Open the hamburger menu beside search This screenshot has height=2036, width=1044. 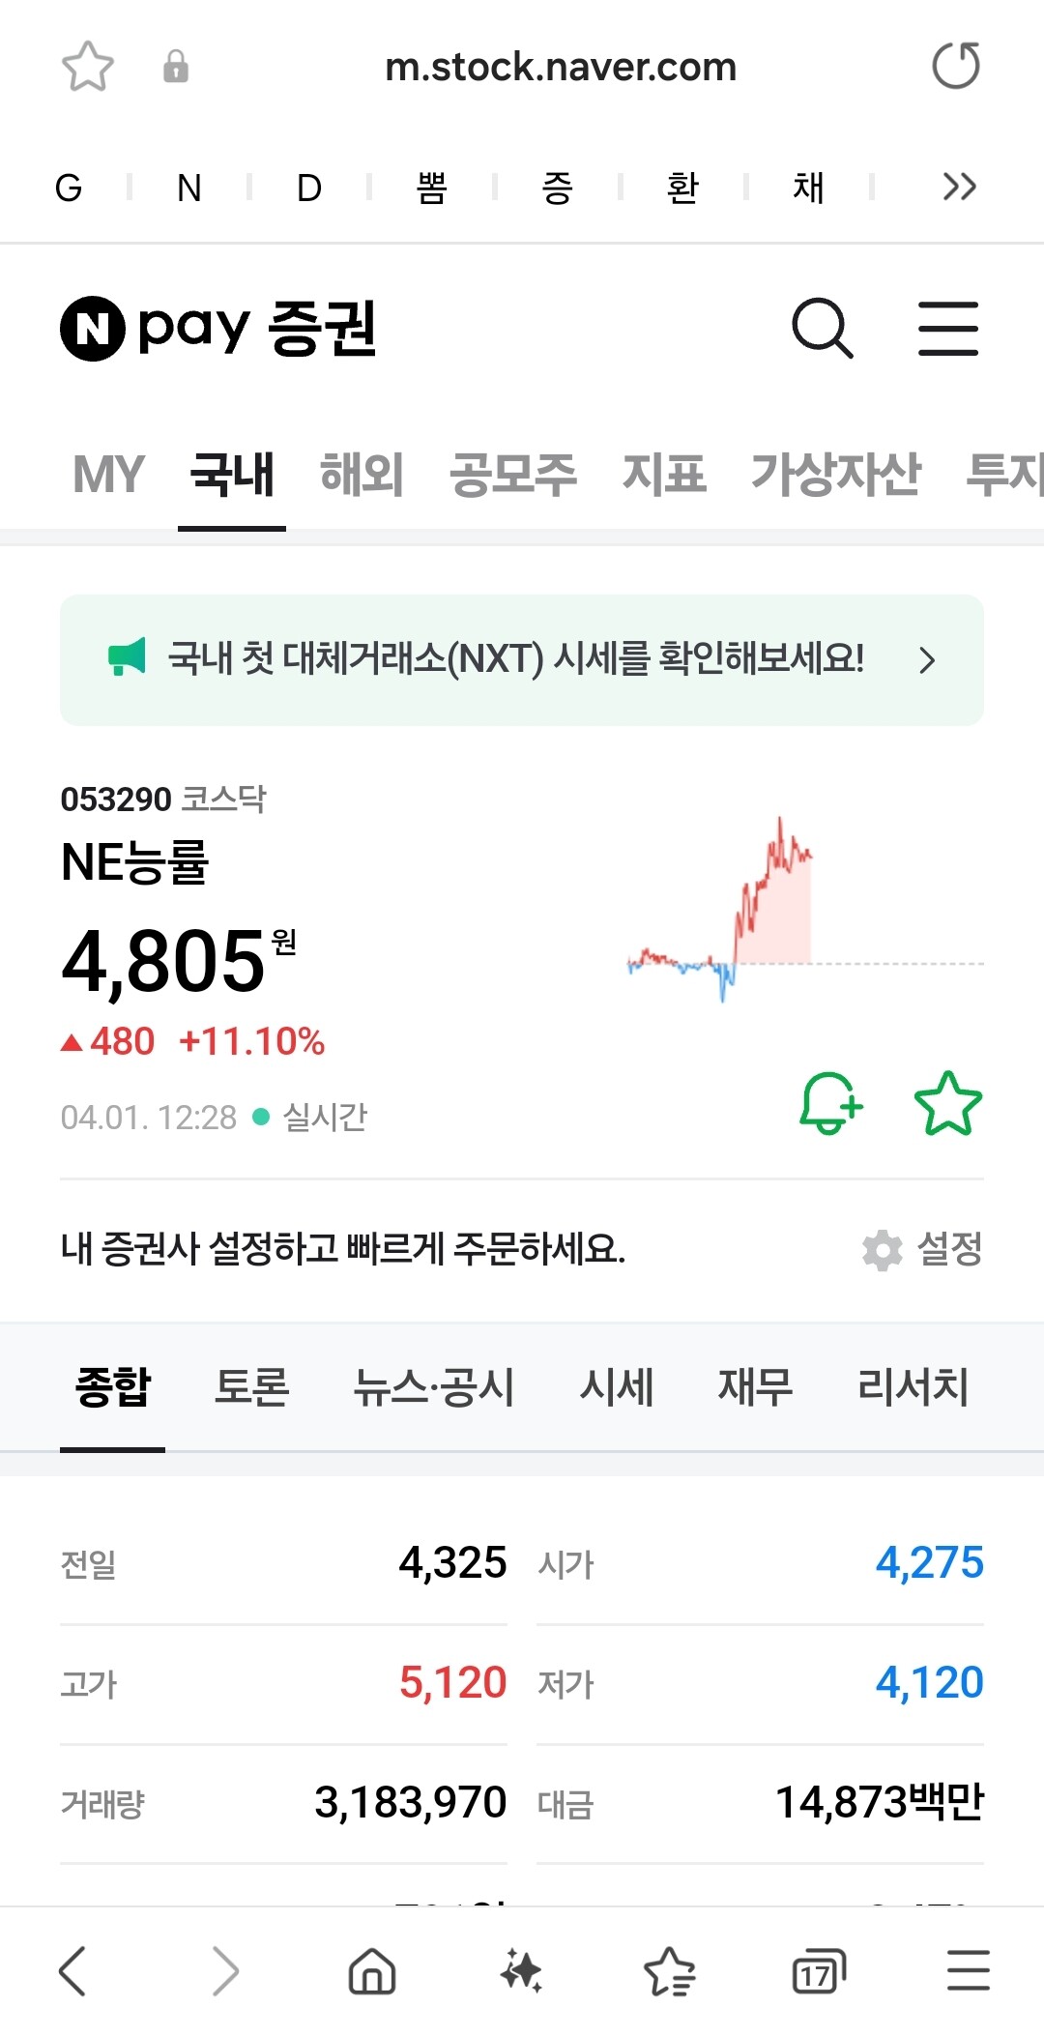(x=947, y=329)
